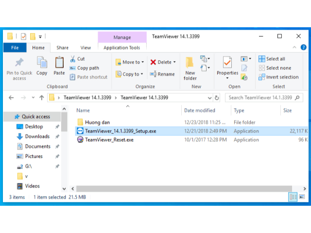Refresh the current folder

pos(217,98)
